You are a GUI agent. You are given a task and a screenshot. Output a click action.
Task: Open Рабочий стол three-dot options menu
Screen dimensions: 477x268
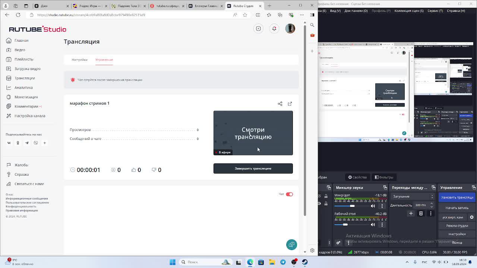[382, 224]
